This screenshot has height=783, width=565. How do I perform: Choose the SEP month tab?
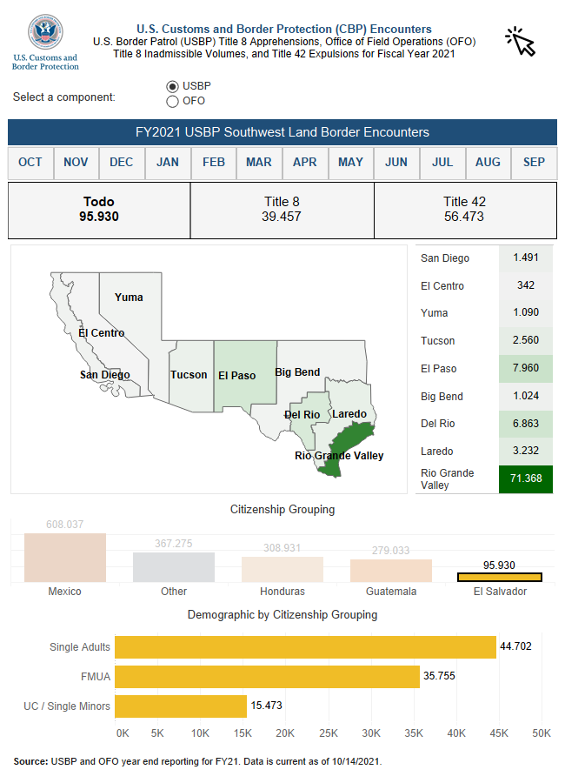pos(534,163)
